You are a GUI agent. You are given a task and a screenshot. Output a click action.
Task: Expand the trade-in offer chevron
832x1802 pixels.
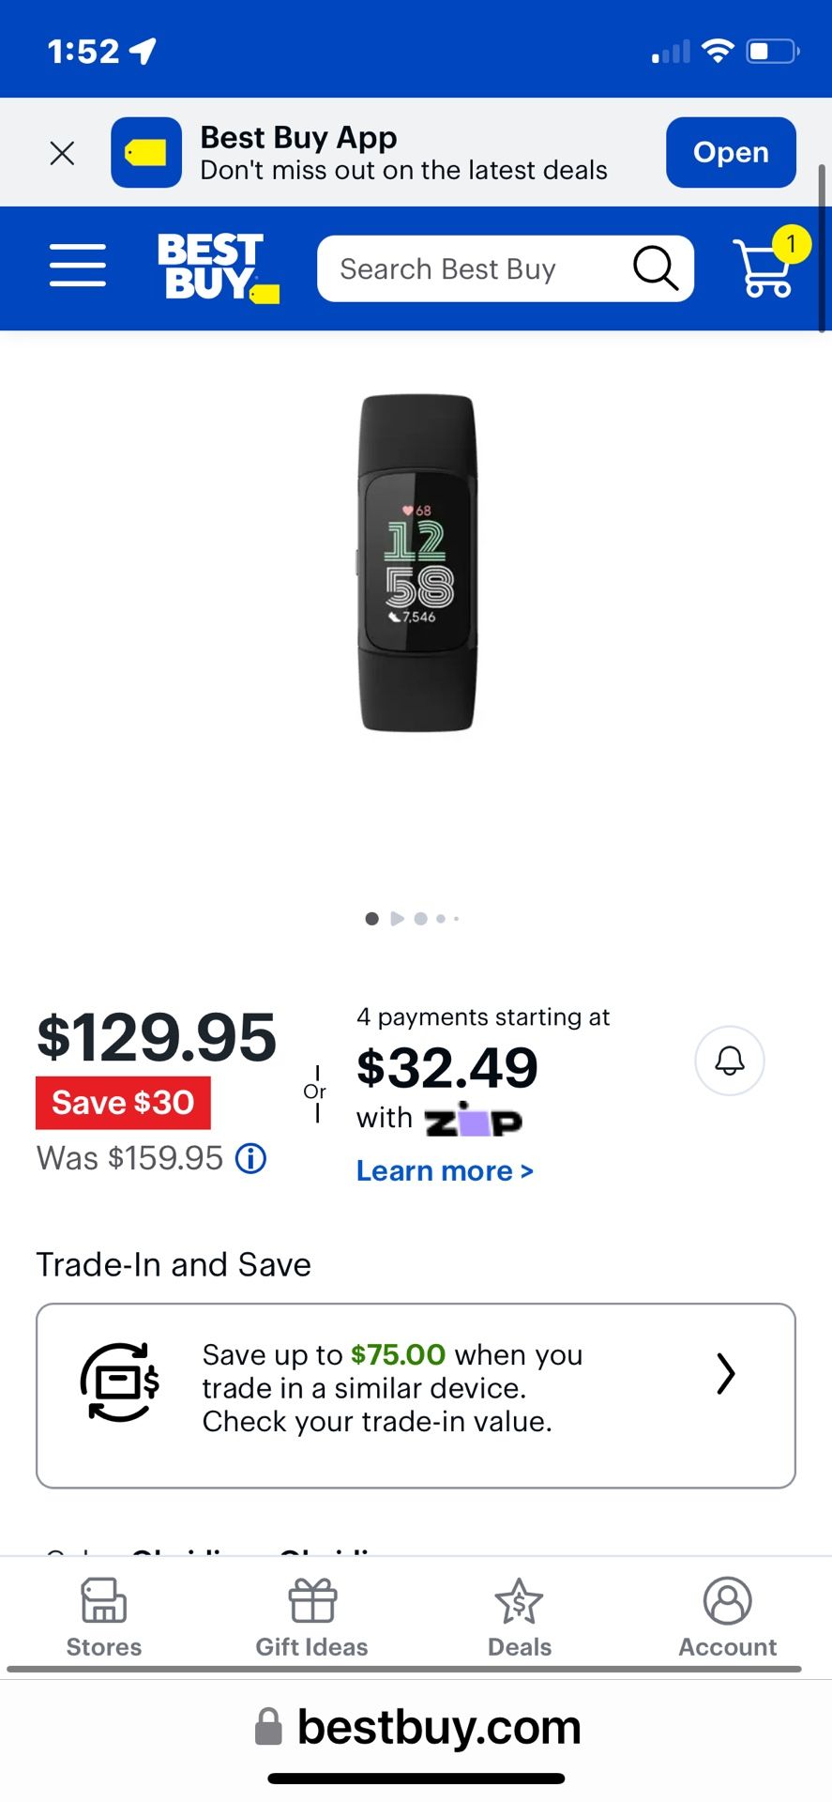pos(725,1374)
